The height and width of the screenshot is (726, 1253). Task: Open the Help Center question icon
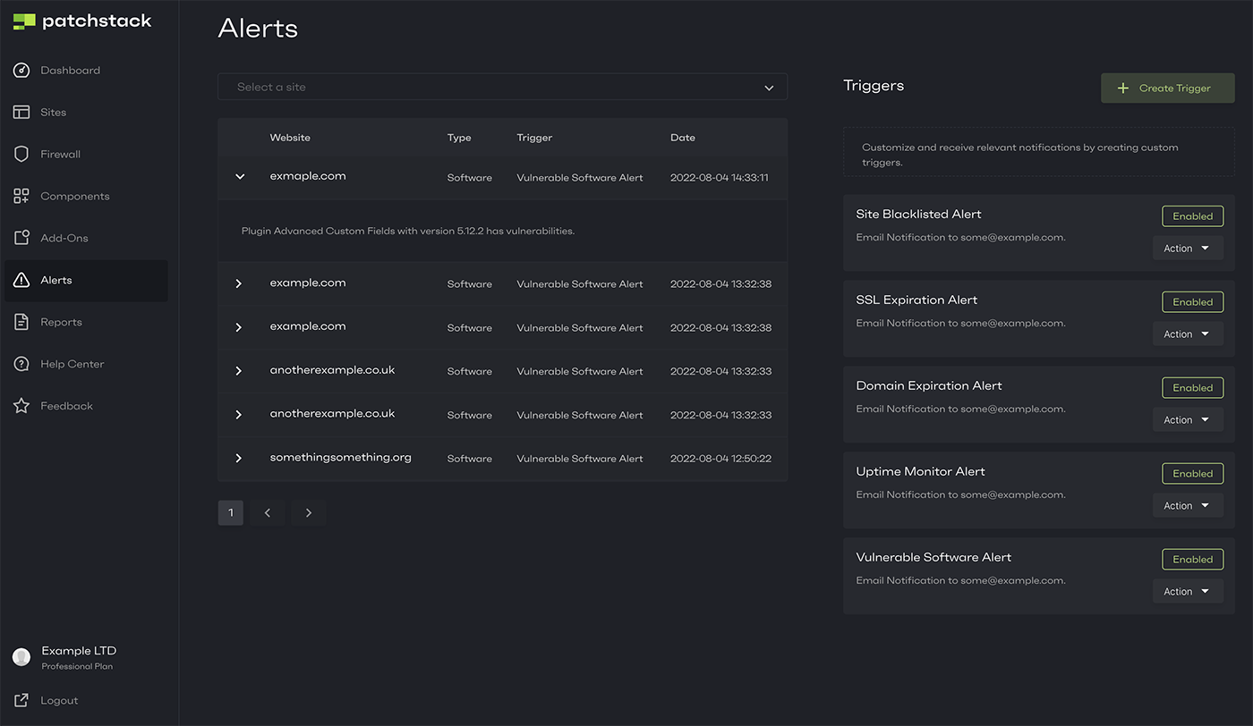(x=21, y=364)
